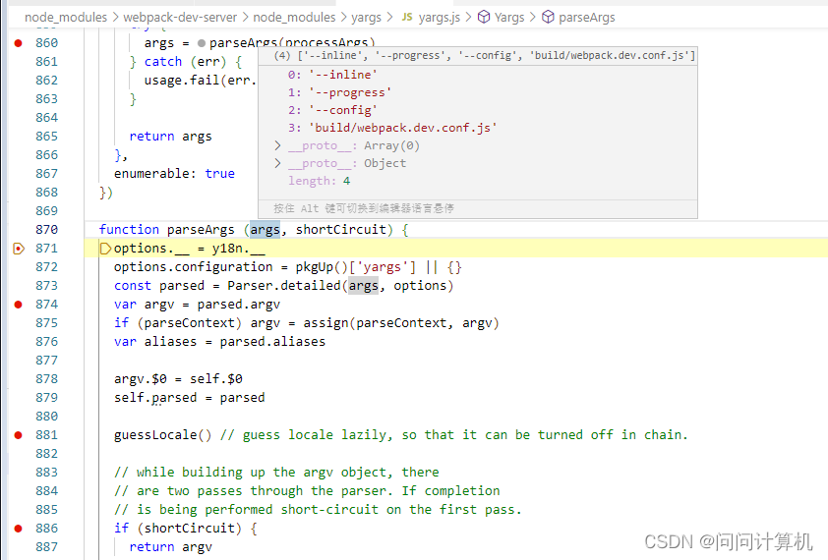828x560 pixels.
Task: Click the debug pointer arrow before options.__
Action: (x=105, y=248)
